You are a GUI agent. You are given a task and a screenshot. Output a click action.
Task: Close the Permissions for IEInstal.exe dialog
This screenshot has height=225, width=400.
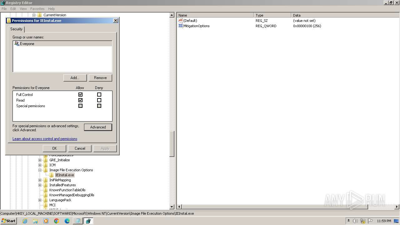coord(115,20)
